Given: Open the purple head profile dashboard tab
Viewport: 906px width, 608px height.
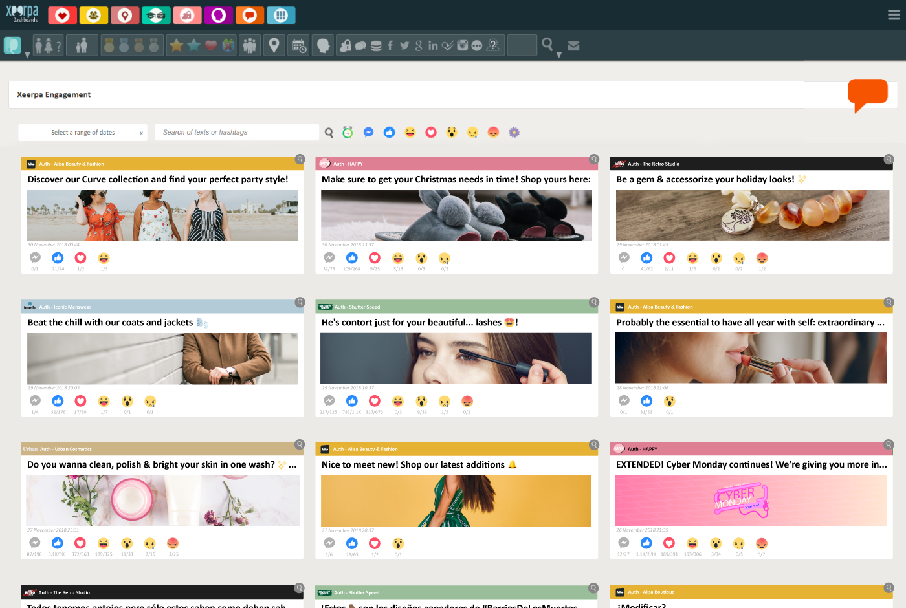Looking at the screenshot, I should [x=219, y=15].
